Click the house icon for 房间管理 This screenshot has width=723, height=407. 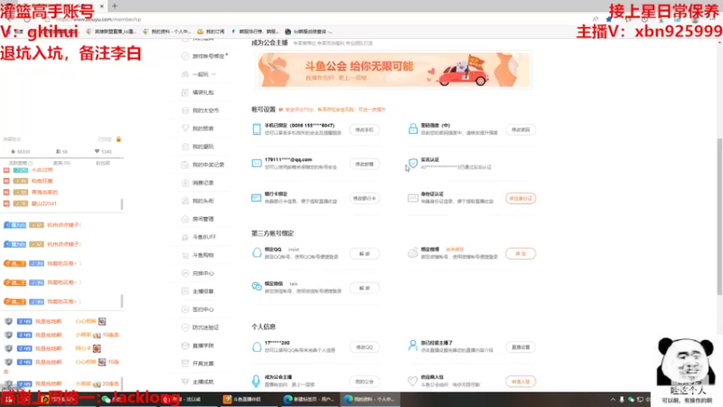185,219
